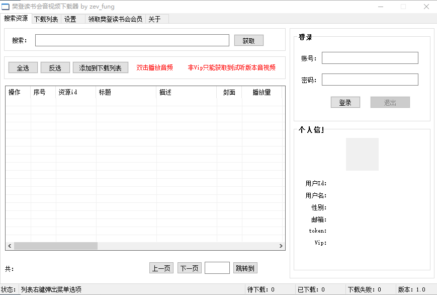The image size is (437, 295).
Task: Click the 添加到下载列表 button
Action: coord(100,67)
